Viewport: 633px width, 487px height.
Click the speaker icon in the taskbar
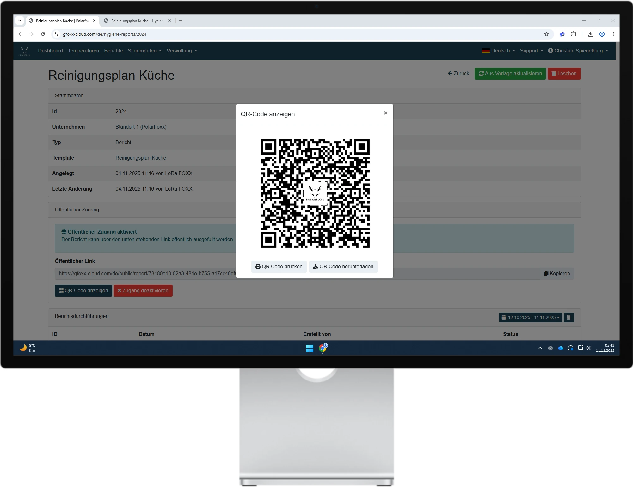(x=588, y=348)
